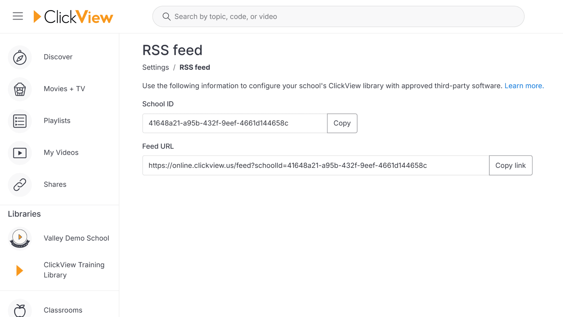Click the ClickView logo
This screenshot has width=563, height=317.
point(73,16)
